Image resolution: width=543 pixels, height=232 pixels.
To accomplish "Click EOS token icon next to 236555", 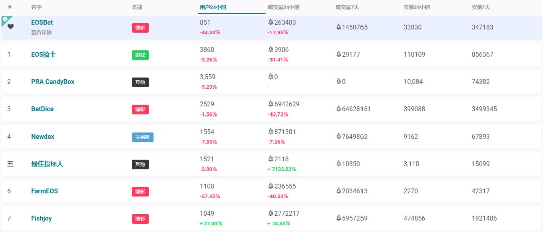I will pos(271,186).
